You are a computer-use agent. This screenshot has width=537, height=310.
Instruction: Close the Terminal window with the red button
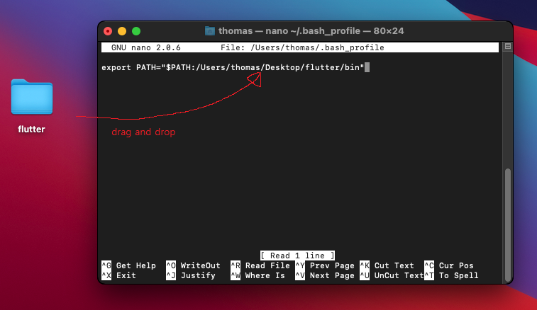point(108,31)
